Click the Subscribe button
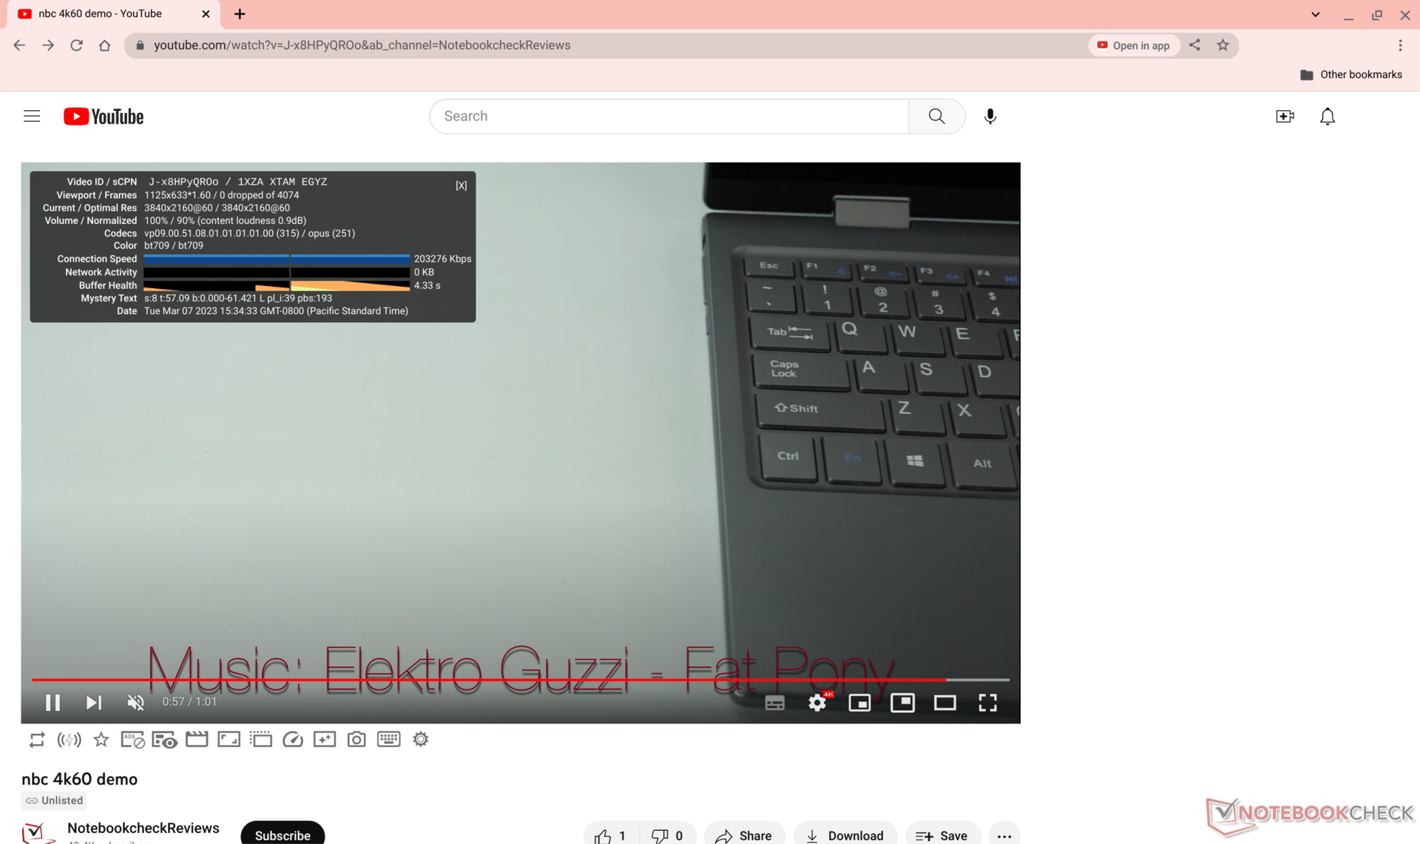1420x844 pixels. click(283, 834)
